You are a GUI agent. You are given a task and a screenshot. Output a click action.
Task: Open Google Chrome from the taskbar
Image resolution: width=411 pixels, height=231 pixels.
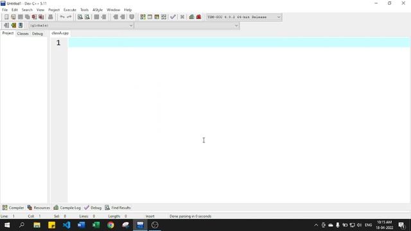(x=110, y=225)
